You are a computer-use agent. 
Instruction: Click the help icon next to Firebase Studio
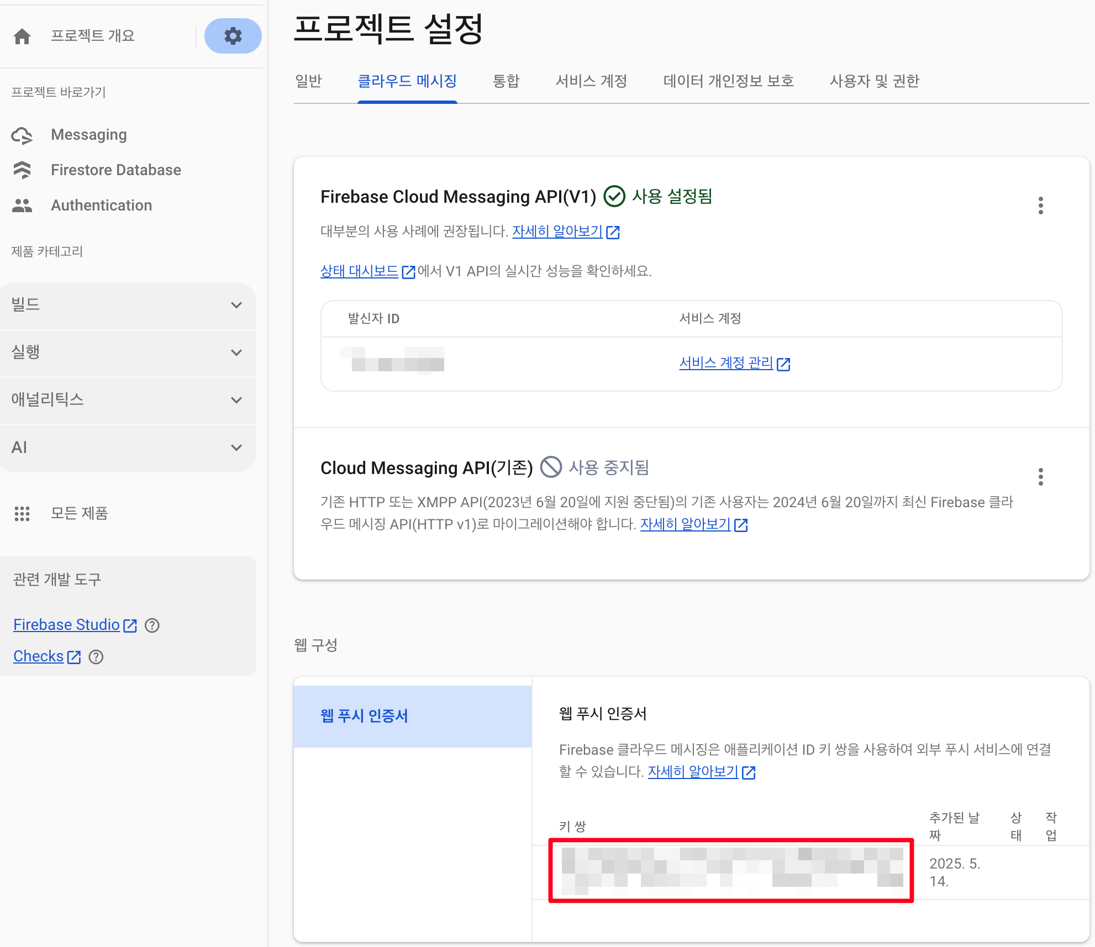pyautogui.click(x=152, y=625)
